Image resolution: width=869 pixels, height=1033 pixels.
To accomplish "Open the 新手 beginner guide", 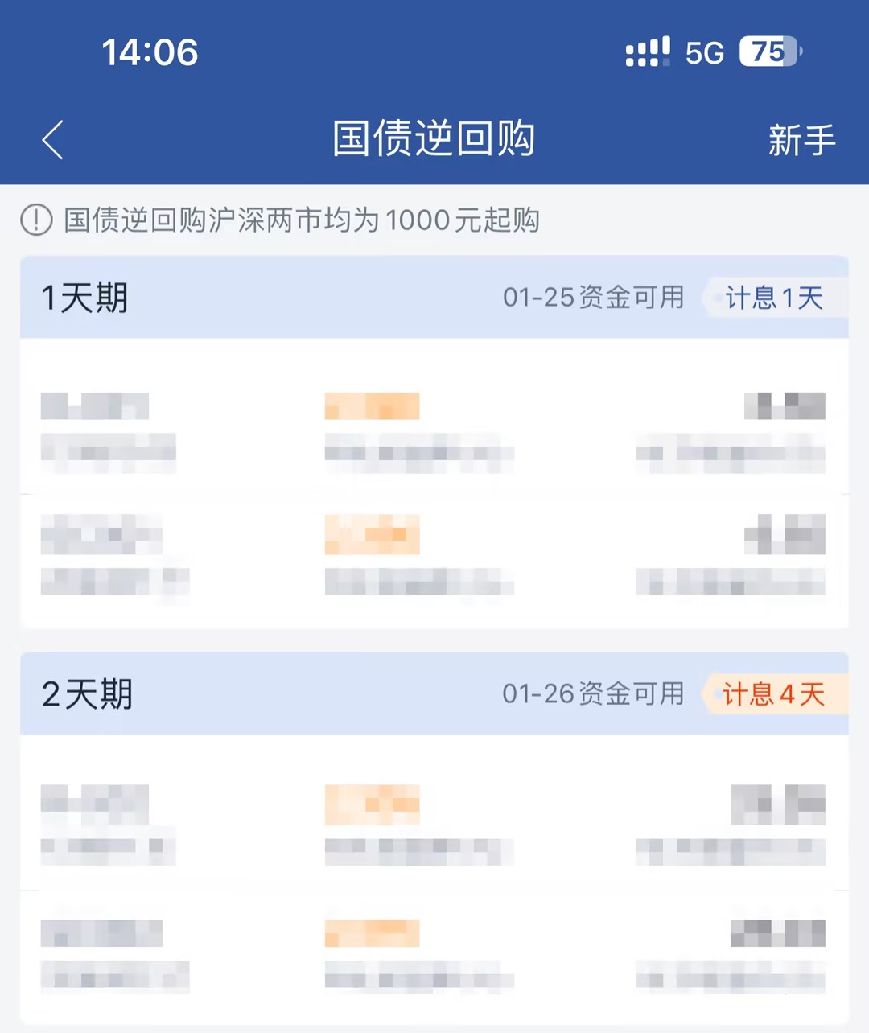I will [801, 140].
